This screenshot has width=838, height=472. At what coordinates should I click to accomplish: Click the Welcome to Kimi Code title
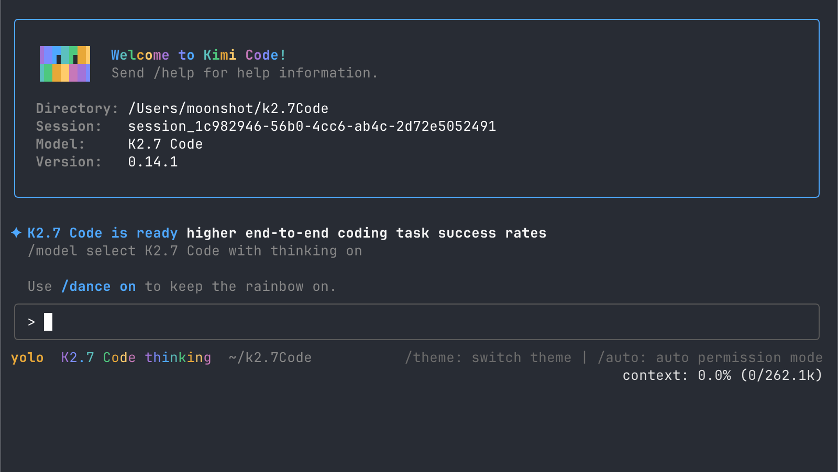click(199, 55)
